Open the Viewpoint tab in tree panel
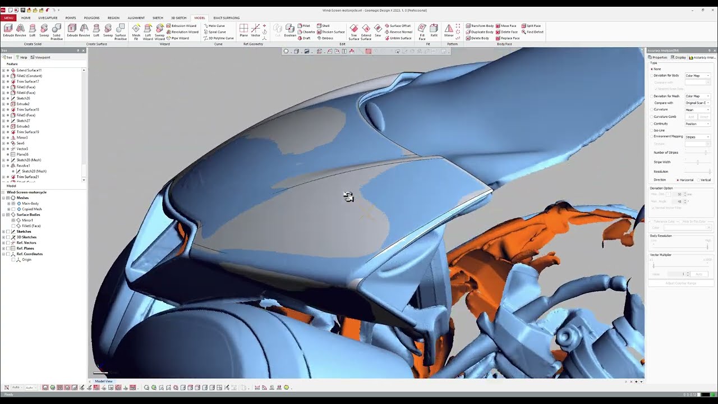This screenshot has width=718, height=404. point(40,57)
